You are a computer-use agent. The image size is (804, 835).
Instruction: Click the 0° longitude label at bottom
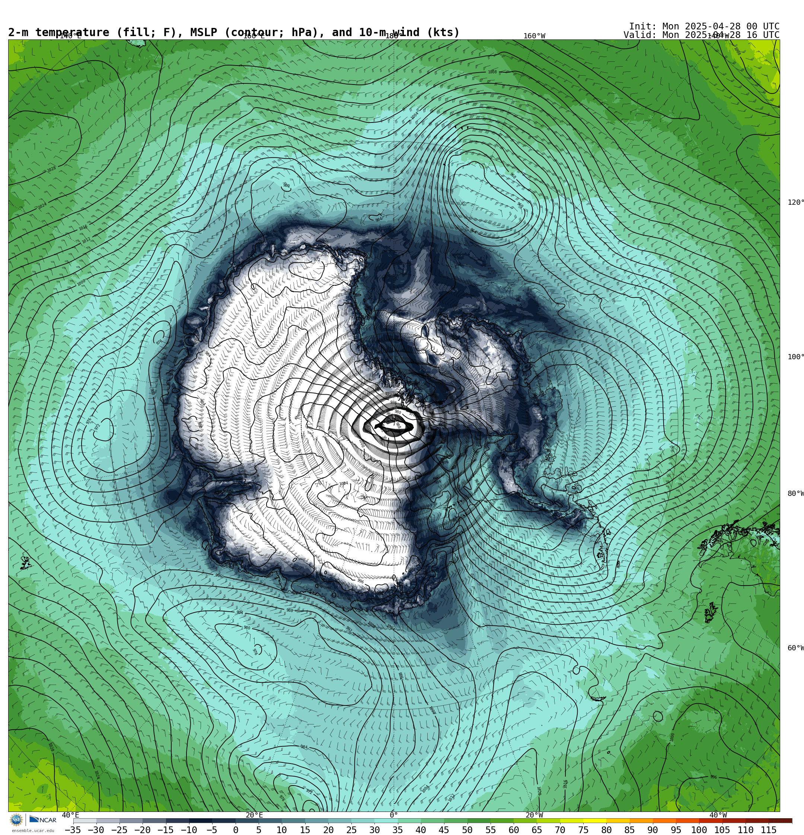(x=394, y=815)
